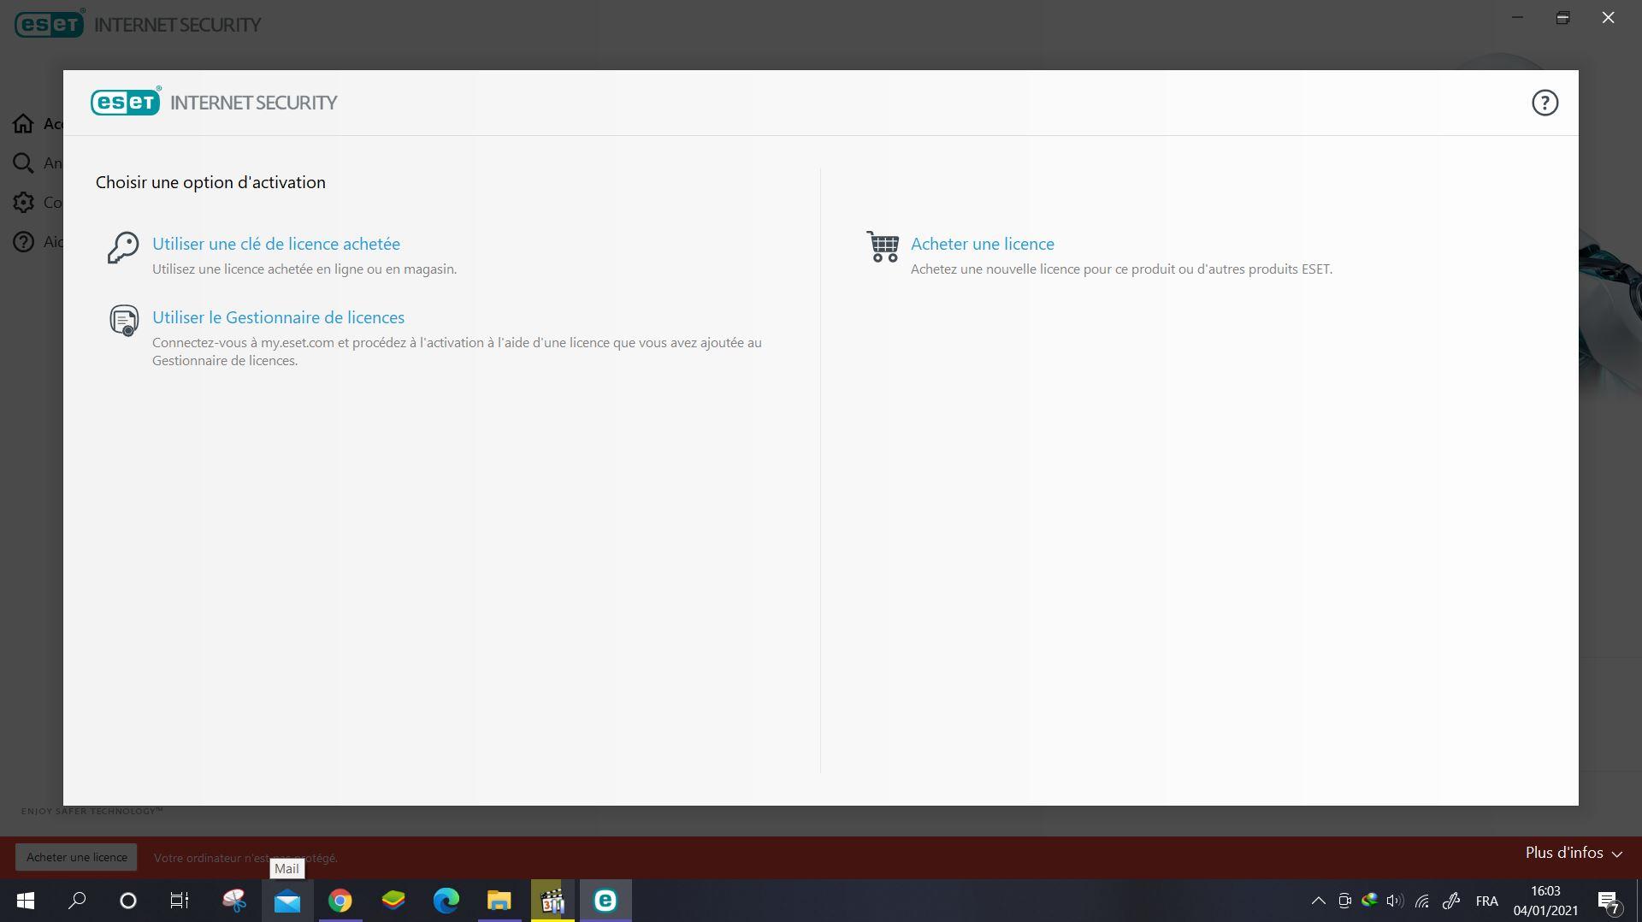
Task: Open File Explorer from the taskbar
Action: (499, 901)
